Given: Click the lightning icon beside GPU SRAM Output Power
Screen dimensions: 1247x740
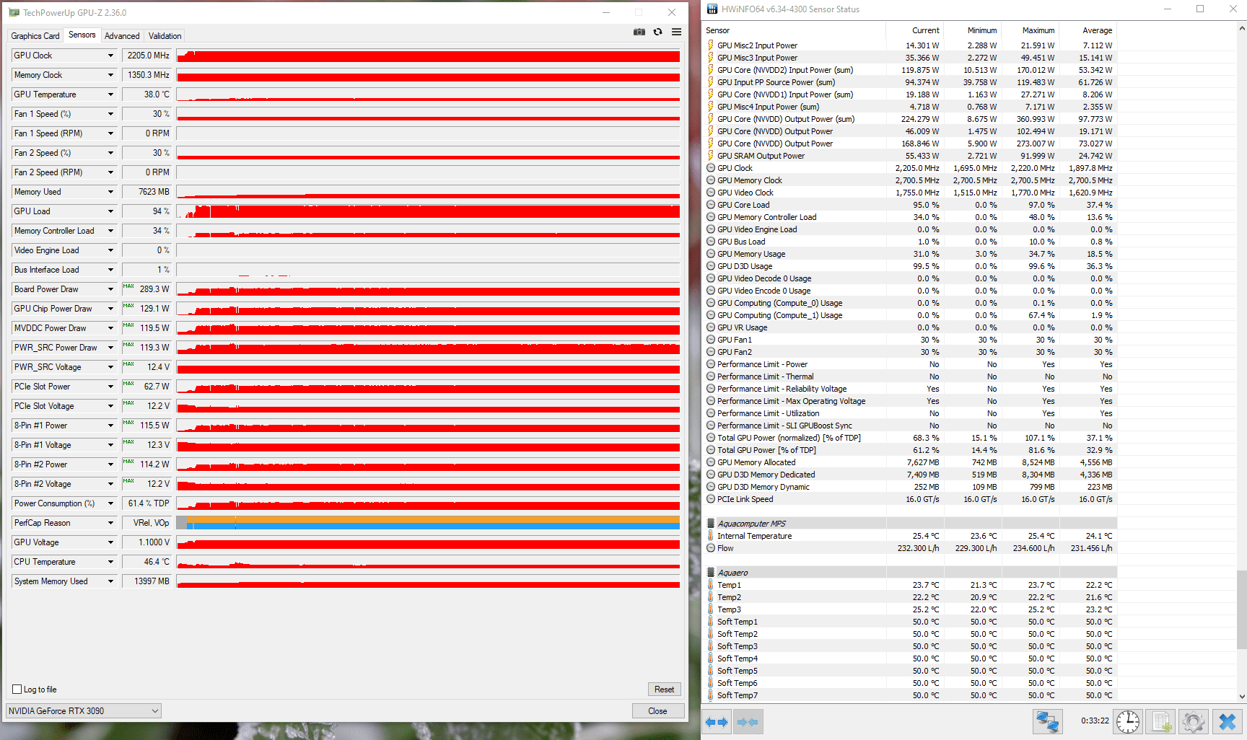Looking at the screenshot, I should tap(711, 156).
